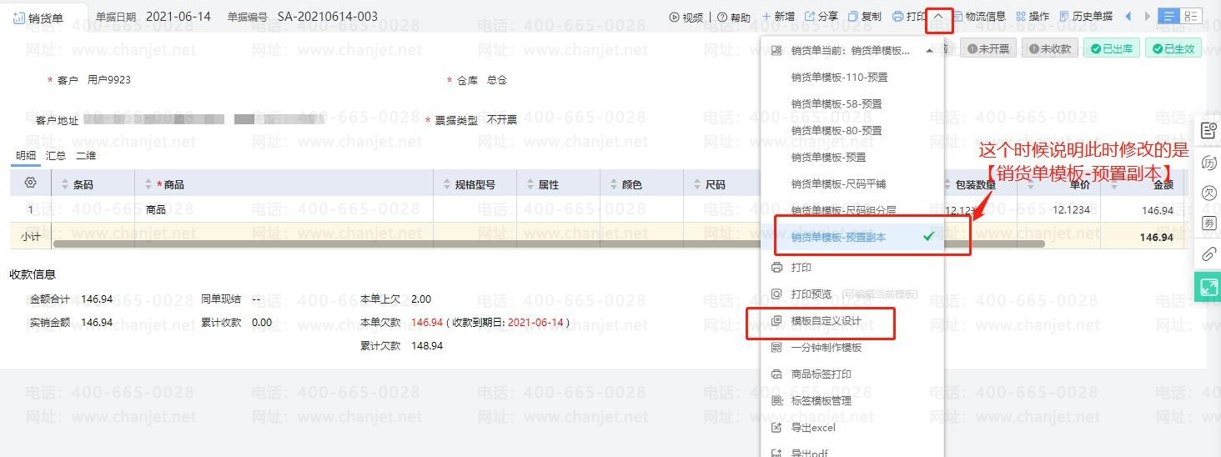
Task: Open the 操作 actions menu
Action: tap(1033, 17)
